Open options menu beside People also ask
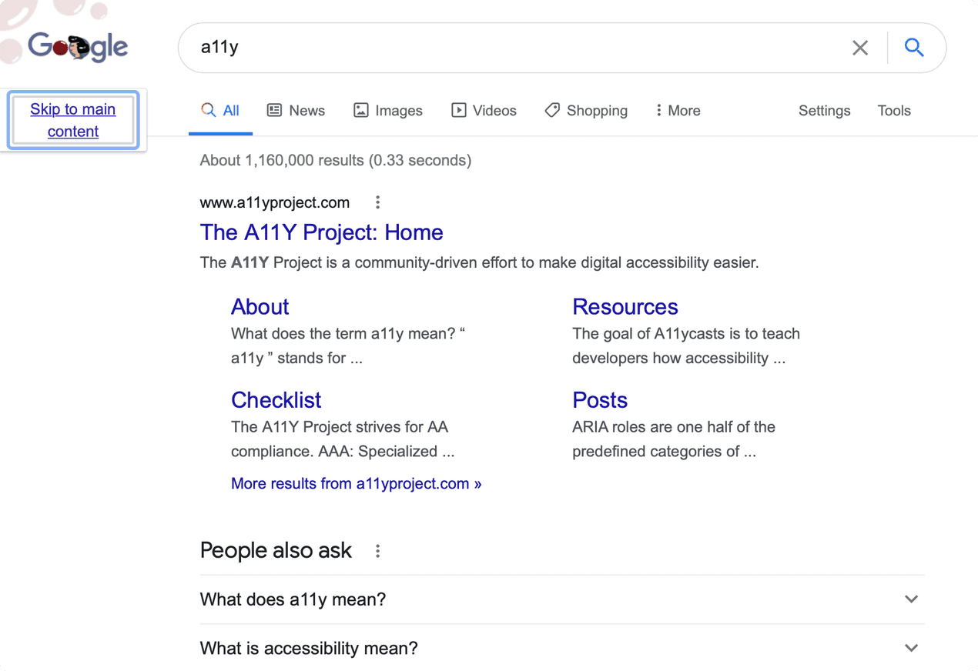Viewport: 978px width, 671px height. (x=377, y=551)
